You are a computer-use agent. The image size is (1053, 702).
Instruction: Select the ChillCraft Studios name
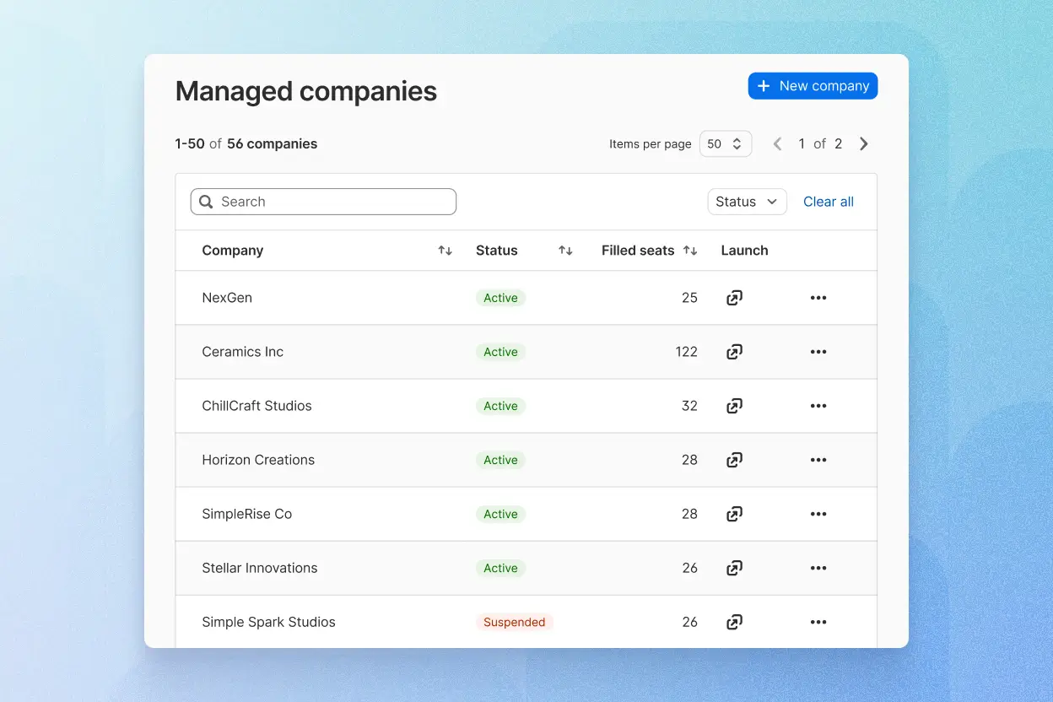pos(256,406)
